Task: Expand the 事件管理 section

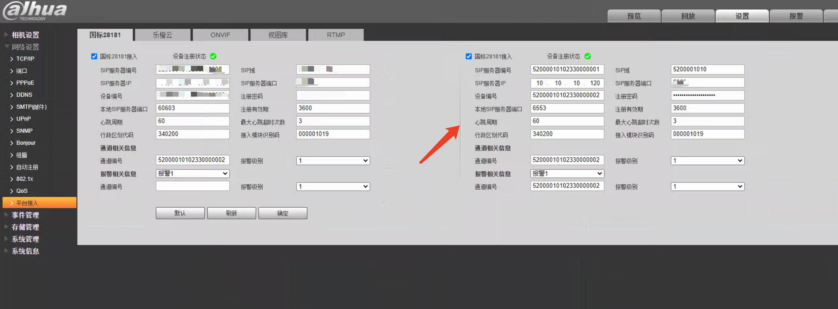Action: 25,215
